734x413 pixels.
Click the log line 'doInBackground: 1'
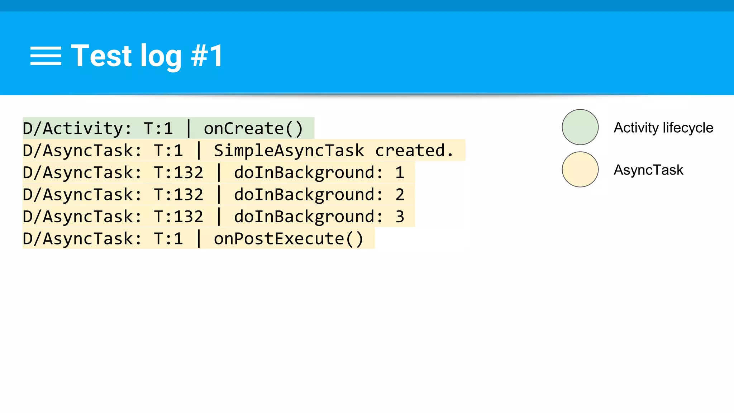[x=219, y=172]
